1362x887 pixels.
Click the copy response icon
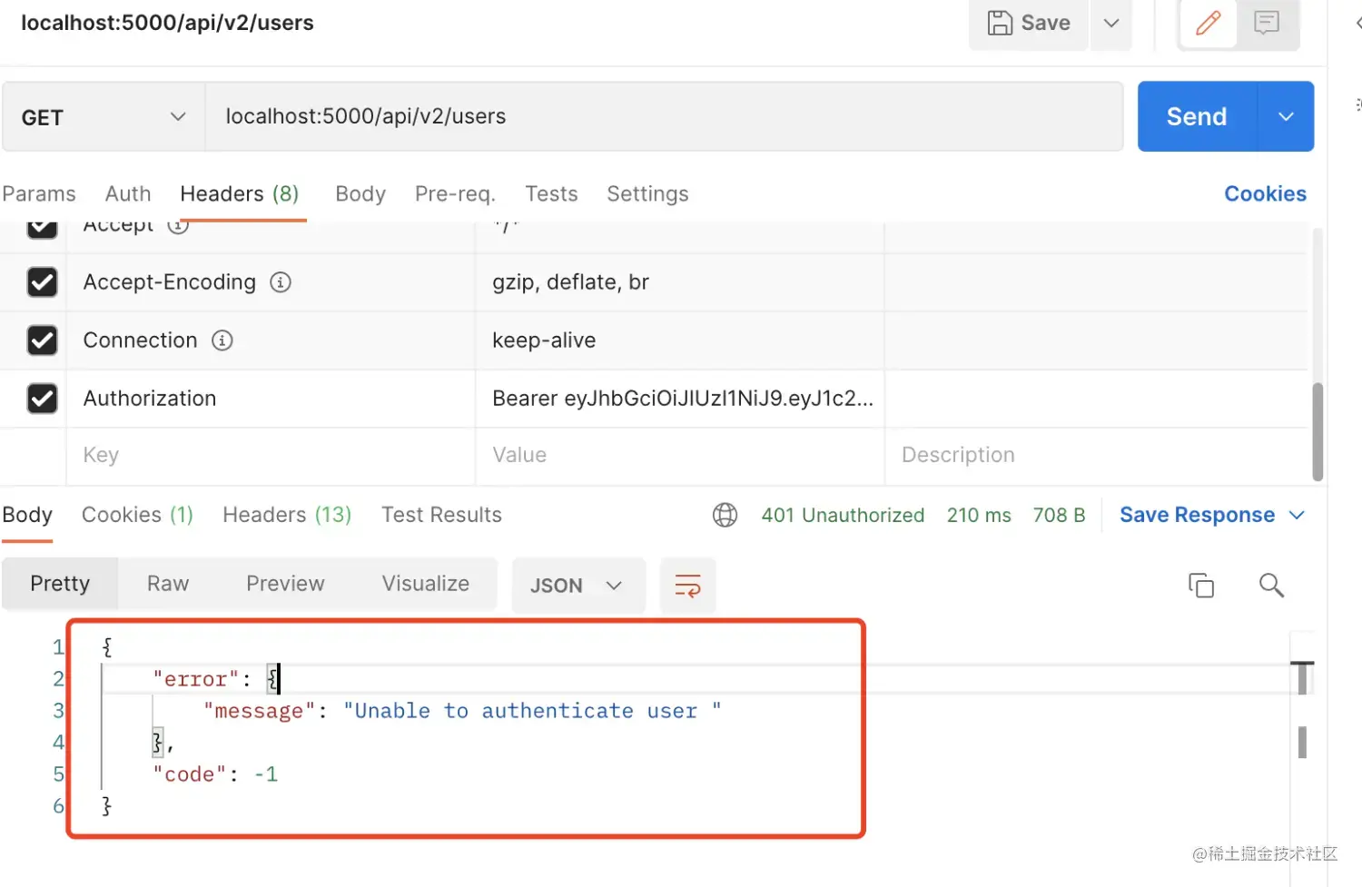coord(1200,586)
